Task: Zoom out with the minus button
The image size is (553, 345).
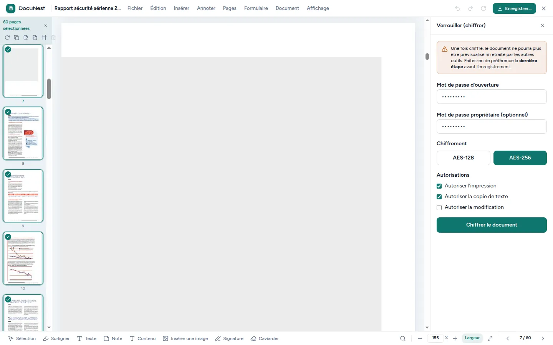Action: (420, 338)
